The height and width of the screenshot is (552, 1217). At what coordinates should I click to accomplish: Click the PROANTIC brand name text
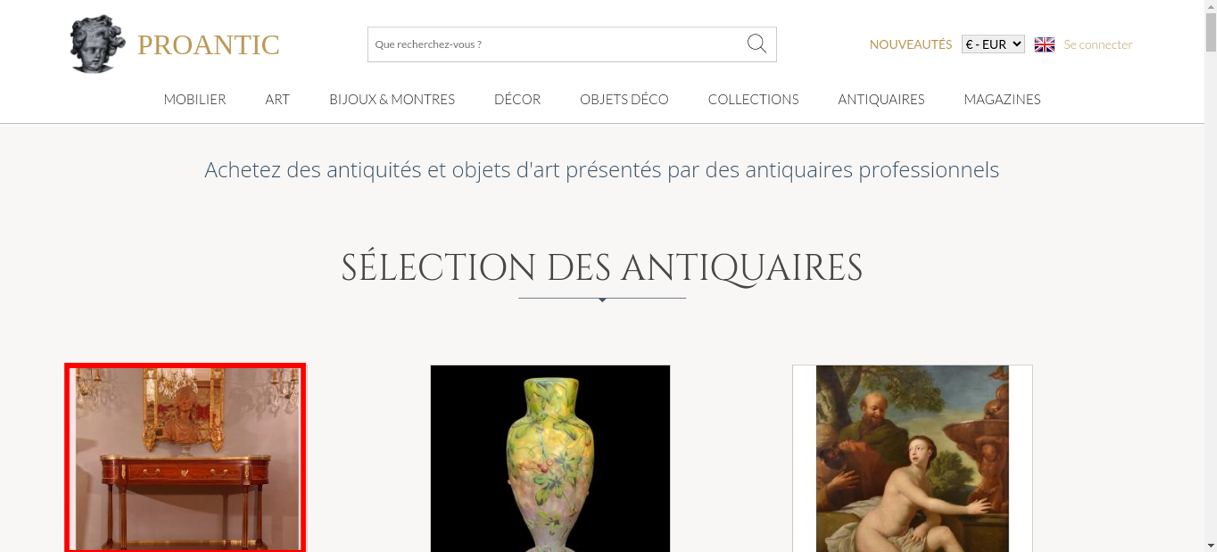[x=208, y=45]
